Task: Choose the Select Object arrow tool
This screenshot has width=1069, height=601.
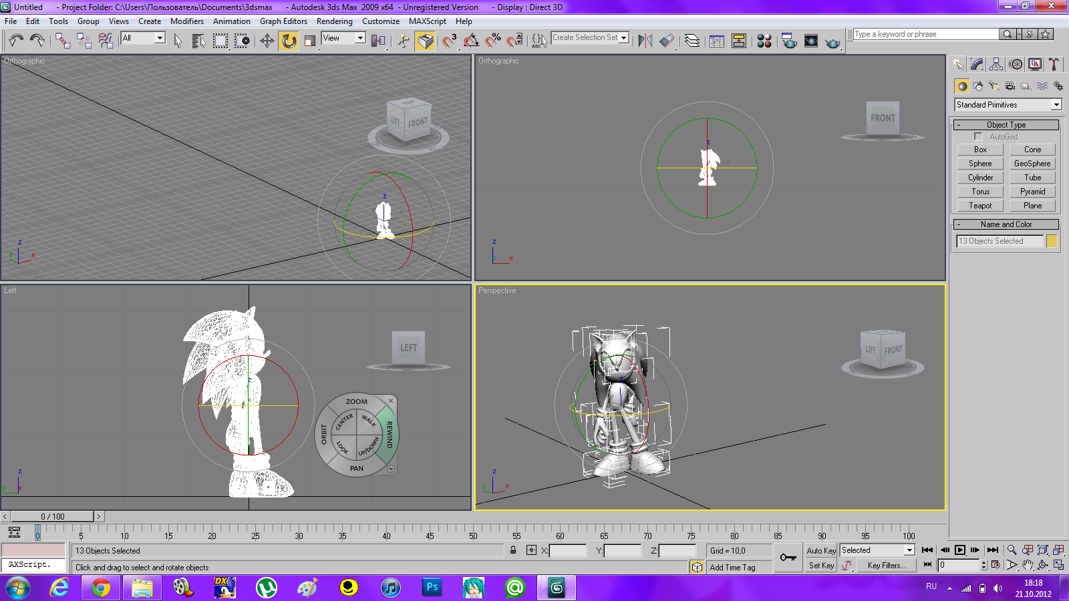Action: tap(178, 41)
